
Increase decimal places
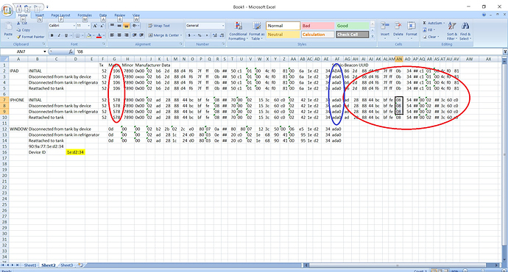215,35
